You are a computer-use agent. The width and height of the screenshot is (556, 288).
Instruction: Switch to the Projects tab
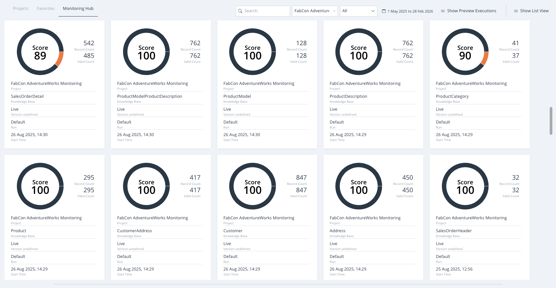[21, 9]
